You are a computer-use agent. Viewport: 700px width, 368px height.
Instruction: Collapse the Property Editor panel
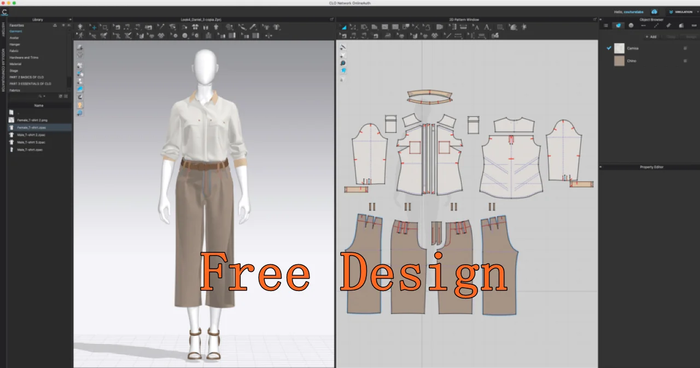602,167
